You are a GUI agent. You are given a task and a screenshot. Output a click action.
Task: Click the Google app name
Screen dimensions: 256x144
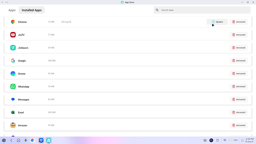coord(22,61)
